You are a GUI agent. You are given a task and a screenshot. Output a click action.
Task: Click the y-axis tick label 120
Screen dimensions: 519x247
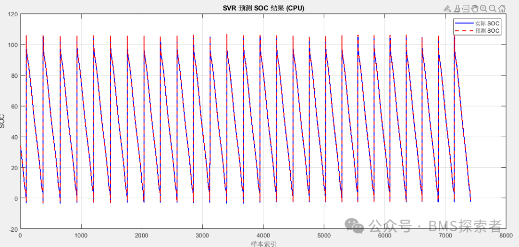[13, 14]
